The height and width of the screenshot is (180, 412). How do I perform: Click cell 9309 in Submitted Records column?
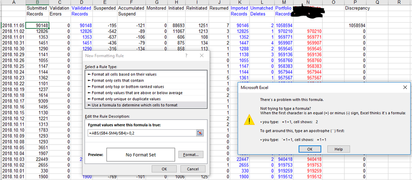click(x=37, y=101)
